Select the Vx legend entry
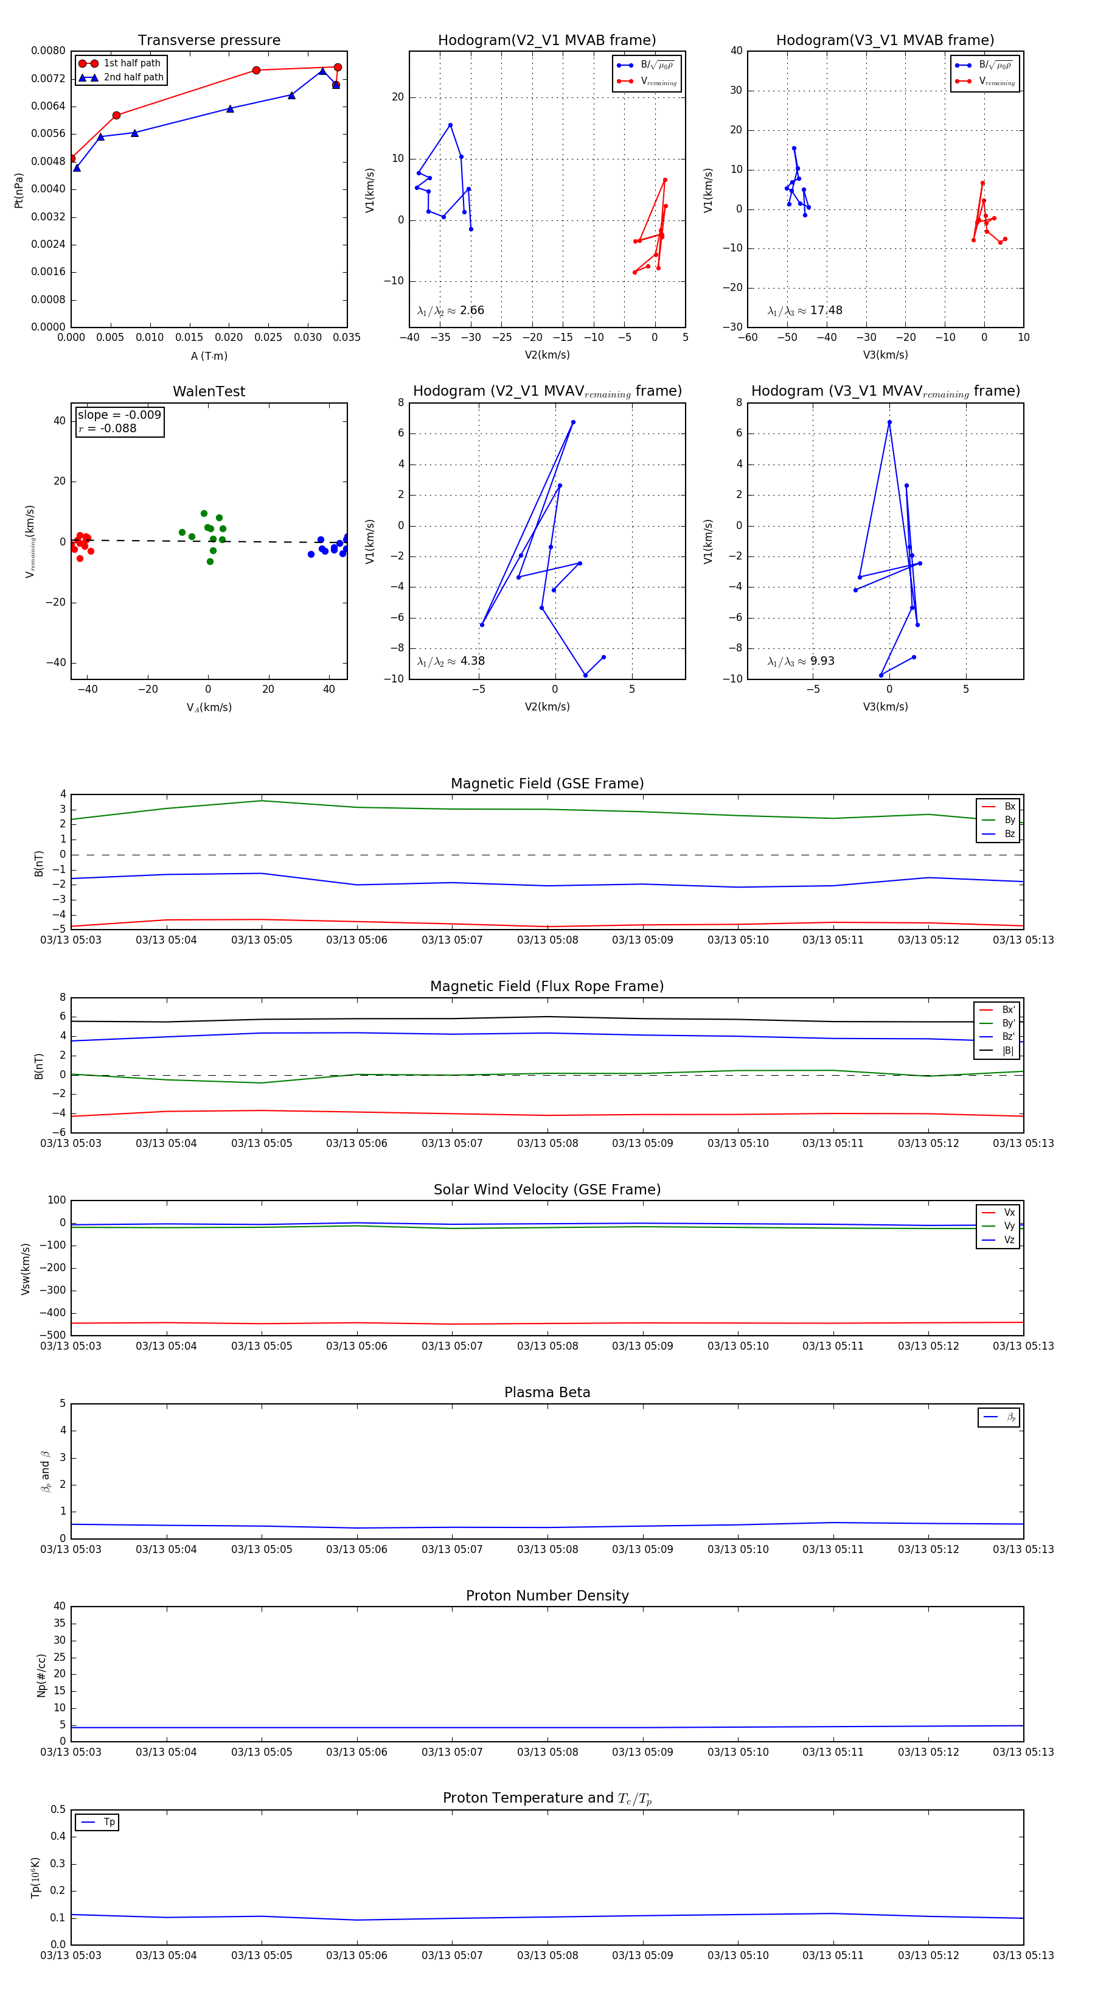 [998, 1213]
